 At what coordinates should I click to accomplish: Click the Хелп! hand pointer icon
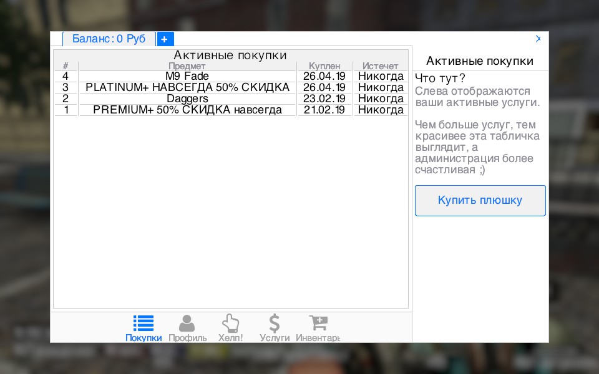pyautogui.click(x=230, y=324)
